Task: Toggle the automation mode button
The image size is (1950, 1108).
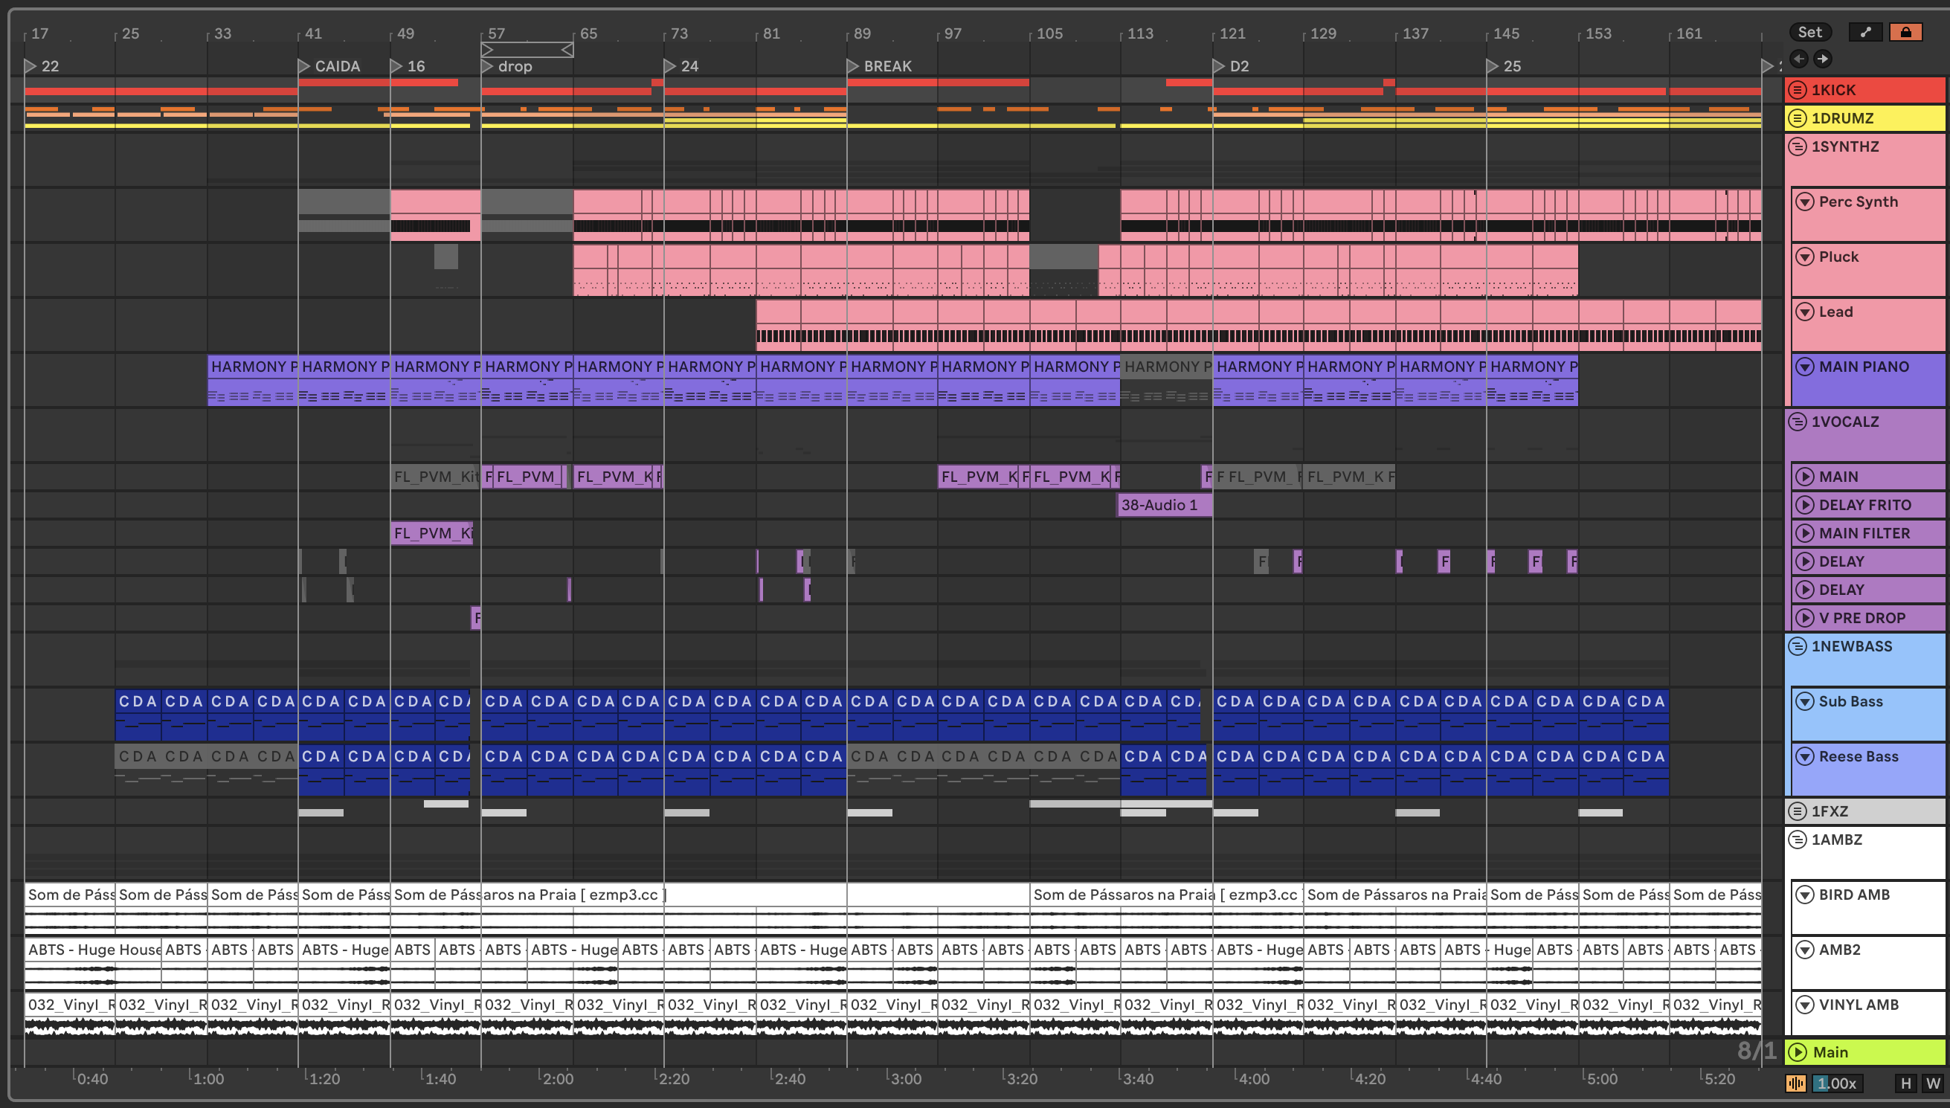Action: coord(1864,32)
